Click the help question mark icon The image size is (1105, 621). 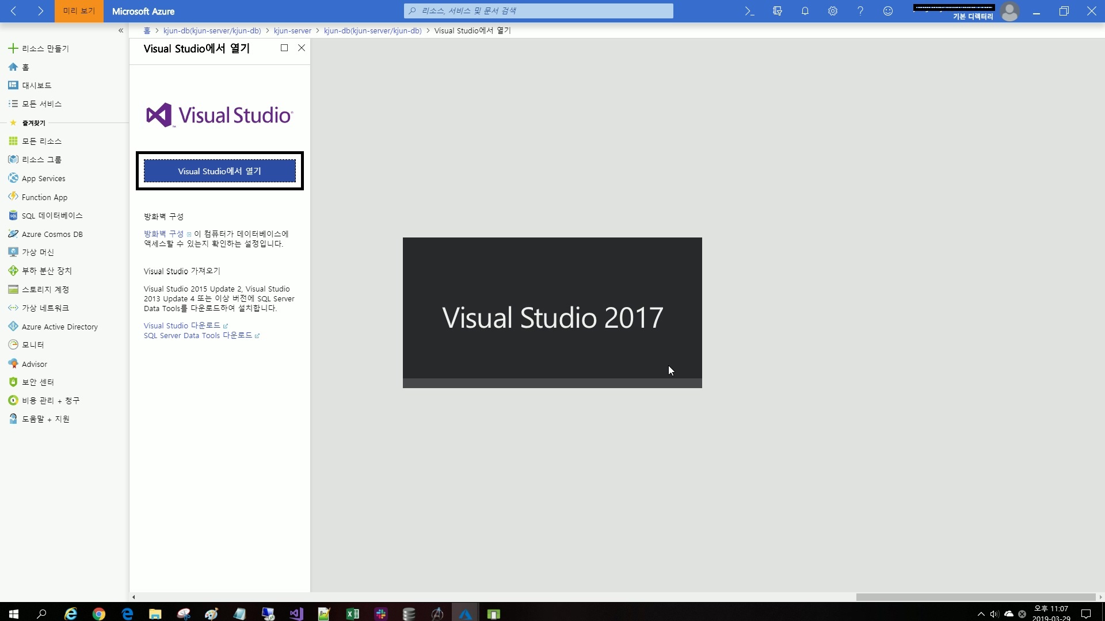(860, 11)
